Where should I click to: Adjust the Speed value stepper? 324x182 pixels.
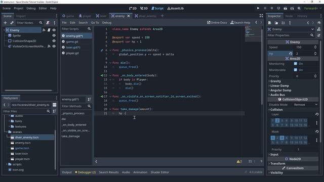point(315,47)
